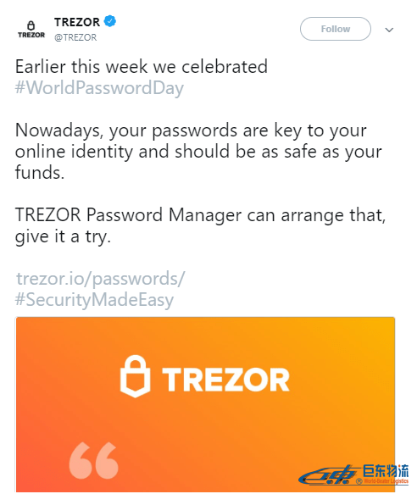The height and width of the screenshot is (494, 417).
Task: Expand the tweet options chevron
Action: point(389,30)
